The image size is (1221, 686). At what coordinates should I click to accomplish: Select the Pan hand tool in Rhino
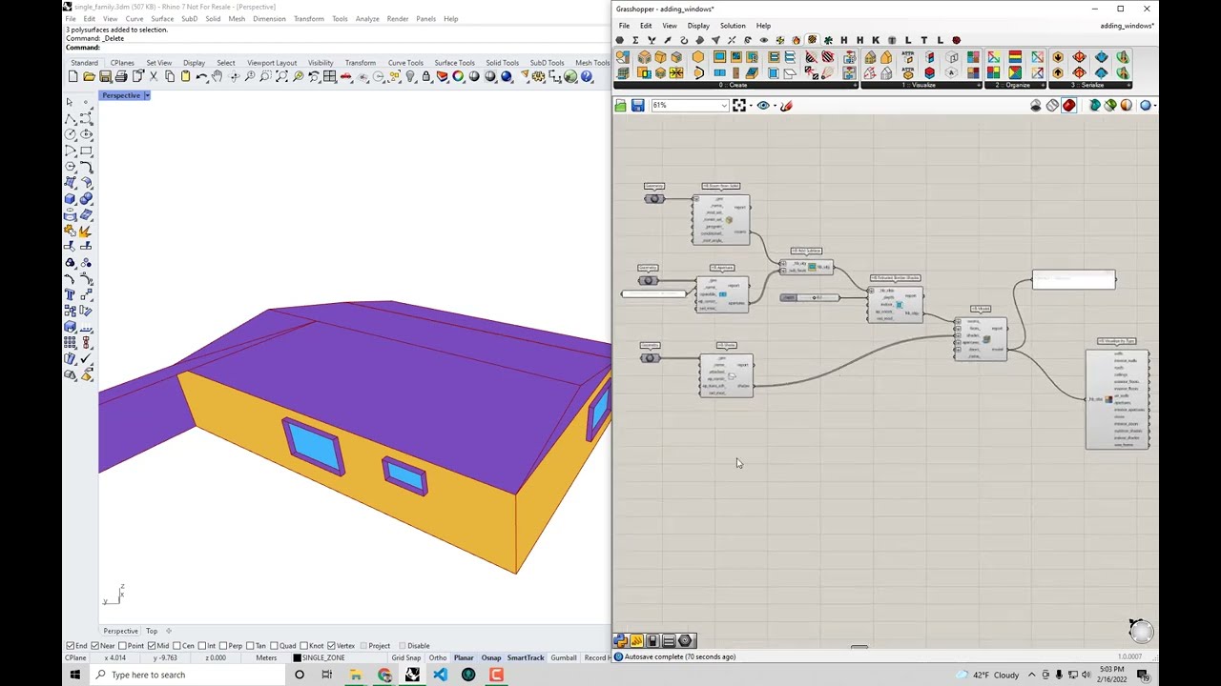(217, 77)
